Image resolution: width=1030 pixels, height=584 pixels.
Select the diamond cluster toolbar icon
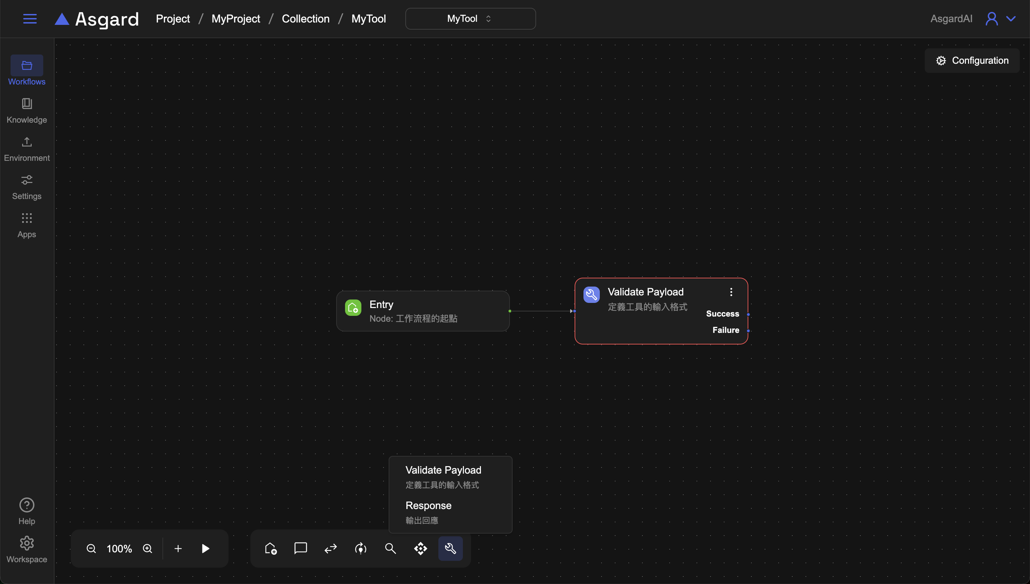tap(420, 548)
